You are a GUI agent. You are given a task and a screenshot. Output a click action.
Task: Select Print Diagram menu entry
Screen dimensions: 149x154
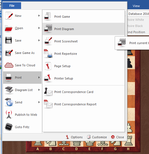click(83, 29)
